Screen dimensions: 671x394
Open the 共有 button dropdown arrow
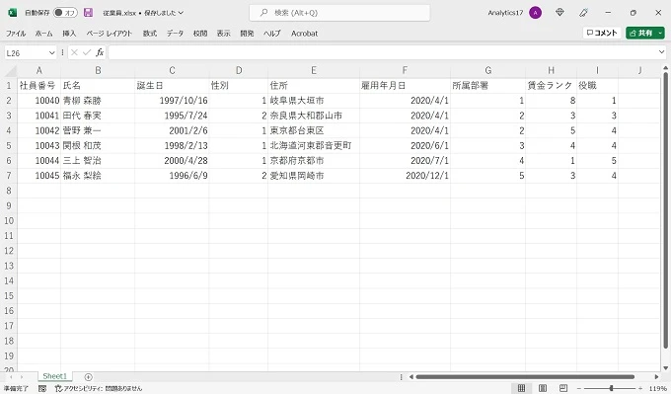click(x=660, y=33)
